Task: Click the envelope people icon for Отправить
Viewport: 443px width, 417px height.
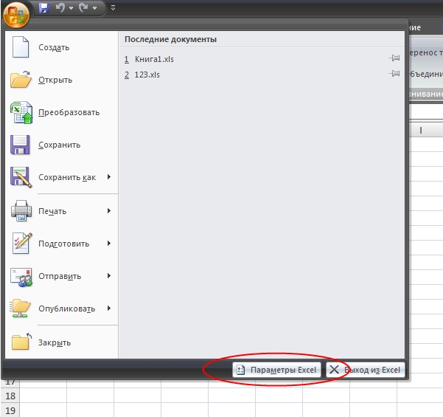Action: pos(21,278)
